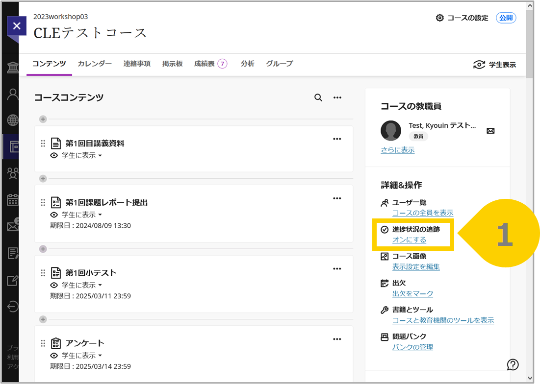Screen dimensions: 540x384
Task: Expand 学生に表示 dropdown for アンケート
Action: coord(82,356)
